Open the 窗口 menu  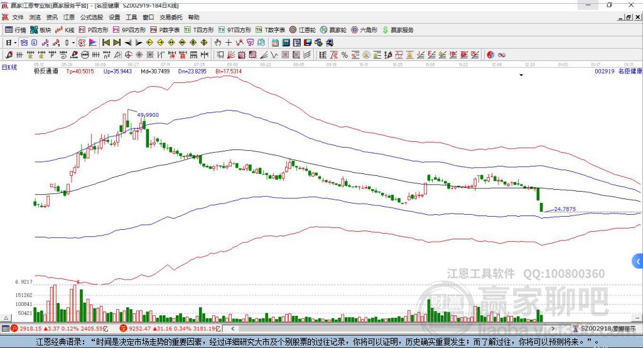coord(148,17)
